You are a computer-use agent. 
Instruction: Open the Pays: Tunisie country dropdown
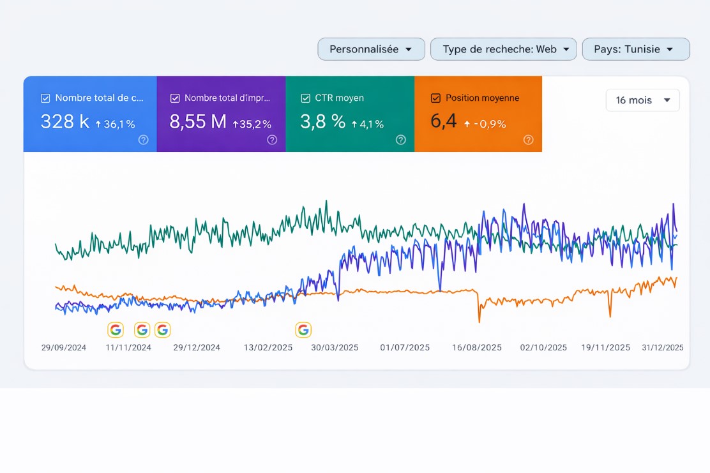[635, 49]
